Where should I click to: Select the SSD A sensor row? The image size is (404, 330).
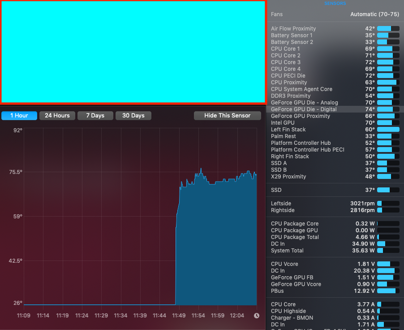pos(335,163)
